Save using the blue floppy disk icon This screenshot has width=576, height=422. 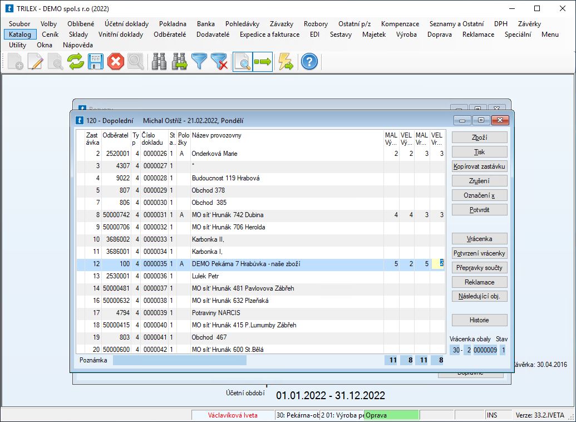[x=96, y=62]
